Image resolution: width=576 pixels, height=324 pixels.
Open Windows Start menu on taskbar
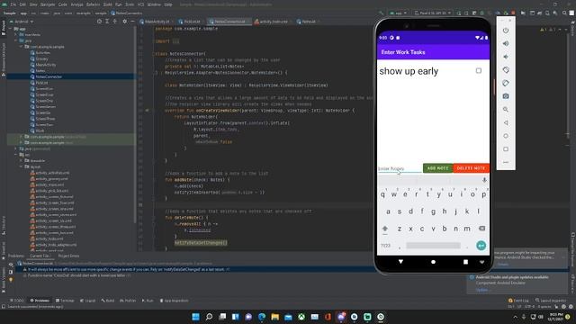coord(196,317)
